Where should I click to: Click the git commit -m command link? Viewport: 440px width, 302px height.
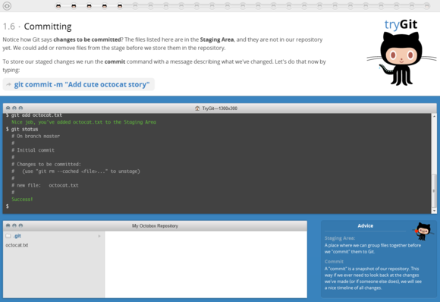(x=82, y=84)
